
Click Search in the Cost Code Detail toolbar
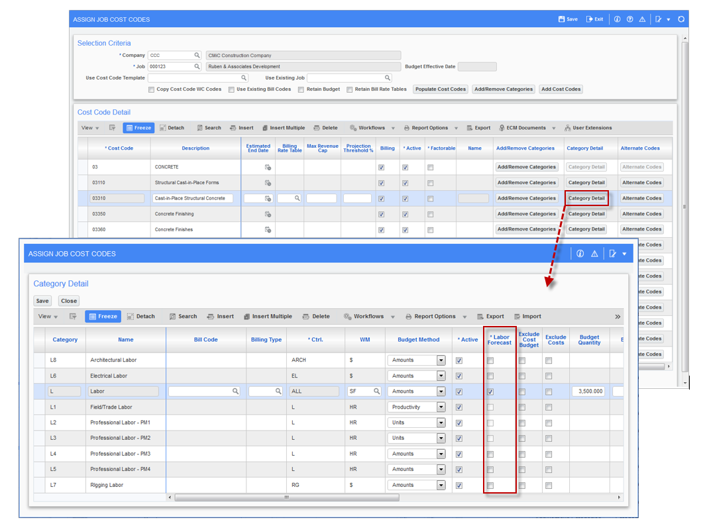tap(209, 128)
